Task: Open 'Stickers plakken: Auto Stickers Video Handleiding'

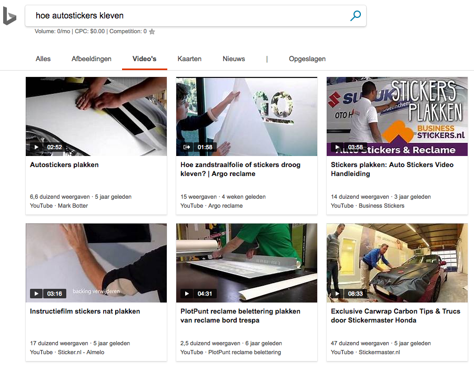Action: [x=392, y=169]
